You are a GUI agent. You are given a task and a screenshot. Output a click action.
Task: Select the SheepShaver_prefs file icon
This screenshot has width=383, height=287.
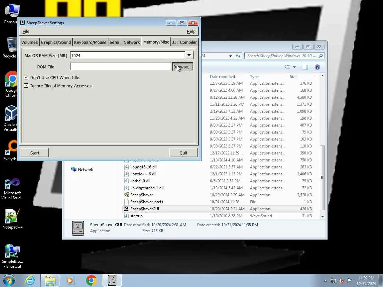point(126,202)
